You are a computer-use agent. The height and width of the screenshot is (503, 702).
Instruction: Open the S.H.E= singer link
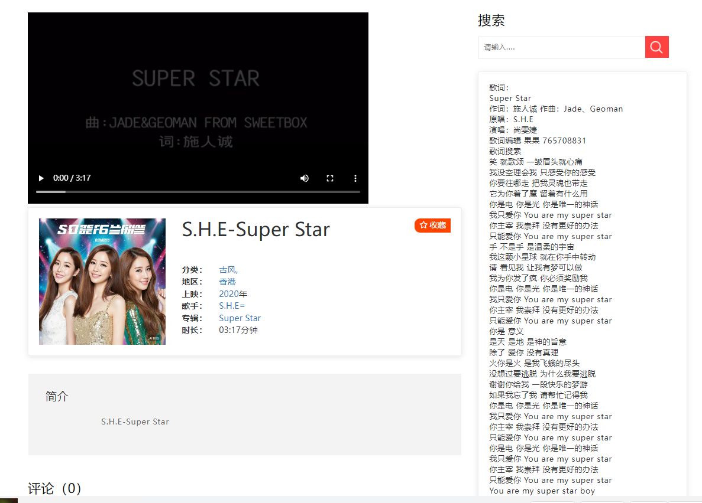coord(232,306)
